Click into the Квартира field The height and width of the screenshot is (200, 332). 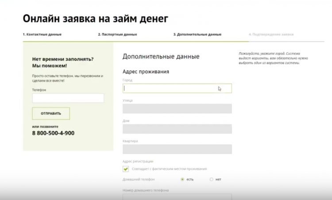(x=177, y=149)
